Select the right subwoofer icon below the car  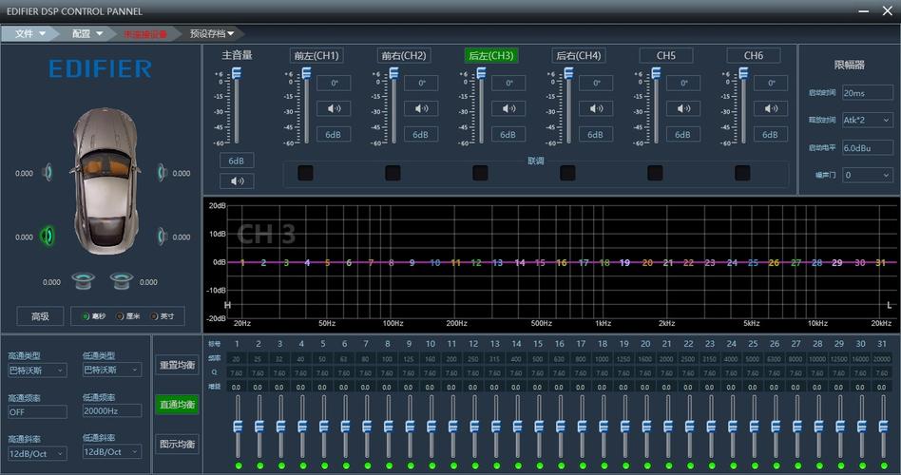[x=122, y=281]
